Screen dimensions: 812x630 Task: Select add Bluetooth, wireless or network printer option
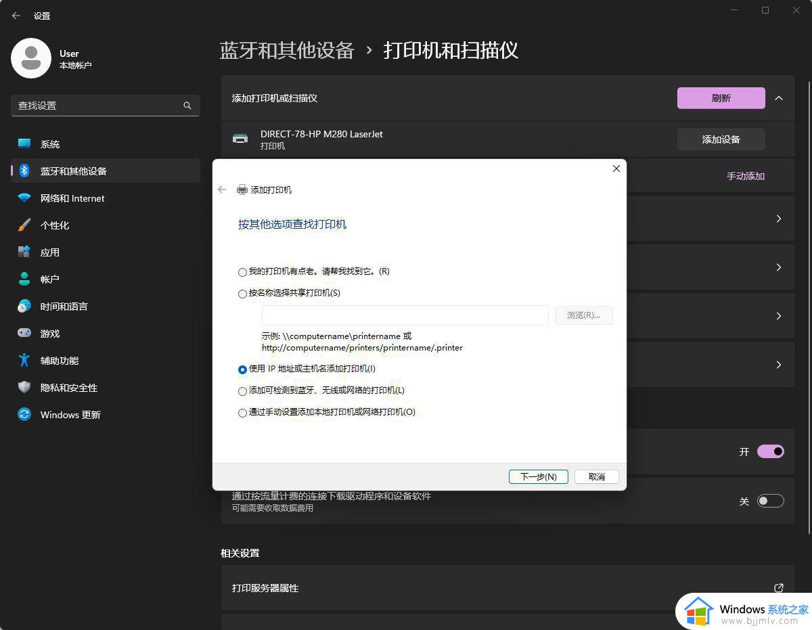[x=321, y=390]
